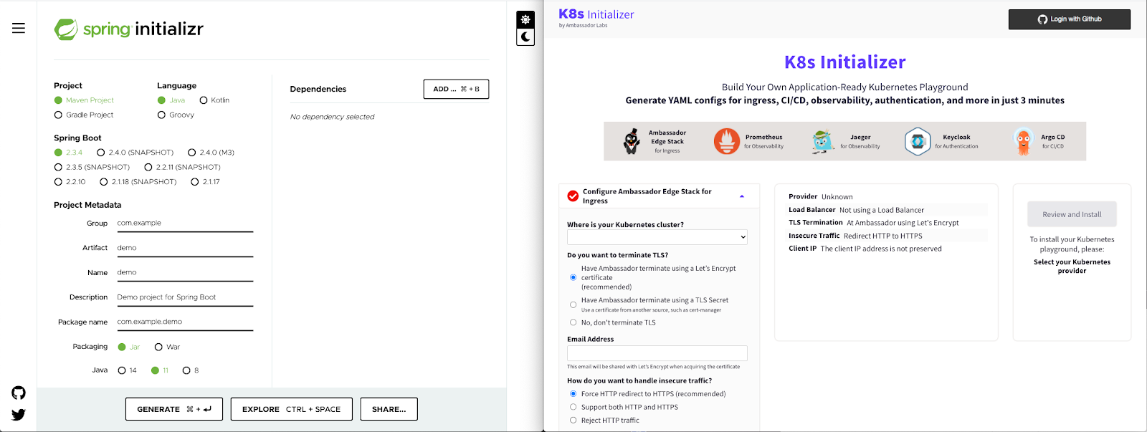Select the Gradle Project radio option
The width and height of the screenshot is (1147, 432).
(x=58, y=115)
